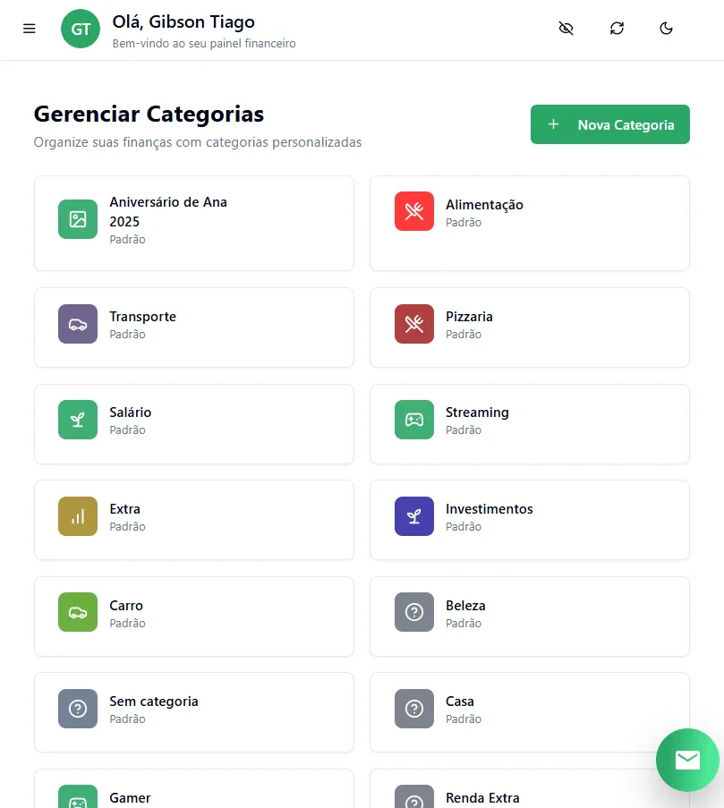The width and height of the screenshot is (724, 808).
Task: Open the Sem categoria card
Action: [193, 711]
